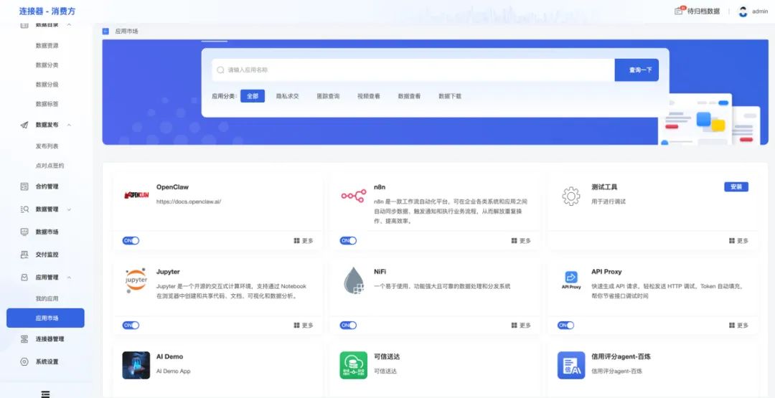Open the AI Demo app thumbnail
Screen dimensions: 775x398
pos(136,366)
